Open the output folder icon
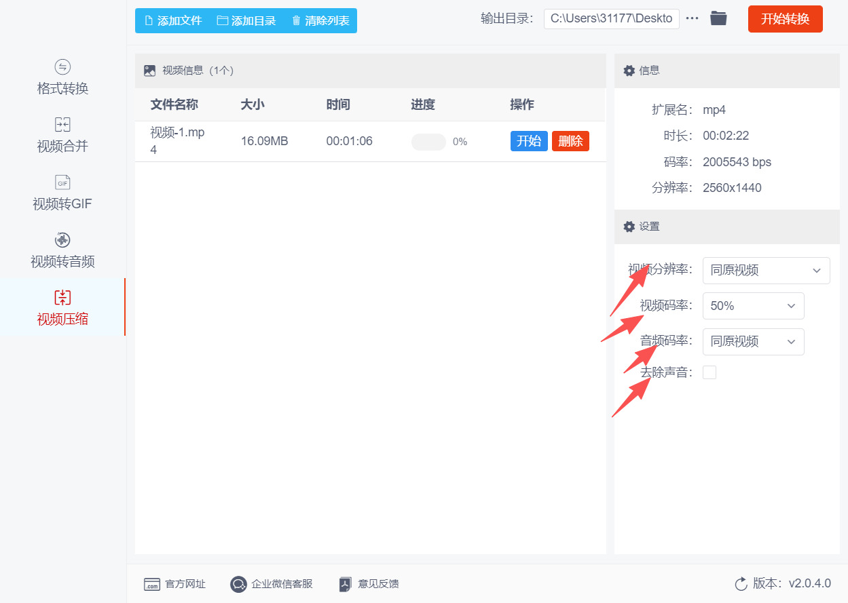The image size is (848, 603). tap(718, 18)
